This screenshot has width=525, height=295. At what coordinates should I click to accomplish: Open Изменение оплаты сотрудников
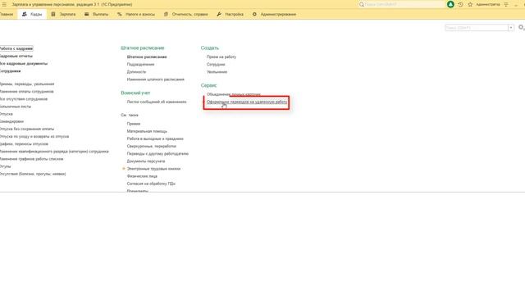pos(26,91)
